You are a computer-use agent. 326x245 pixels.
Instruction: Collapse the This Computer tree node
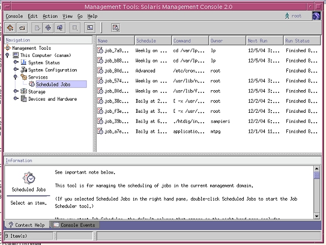coord(8,55)
